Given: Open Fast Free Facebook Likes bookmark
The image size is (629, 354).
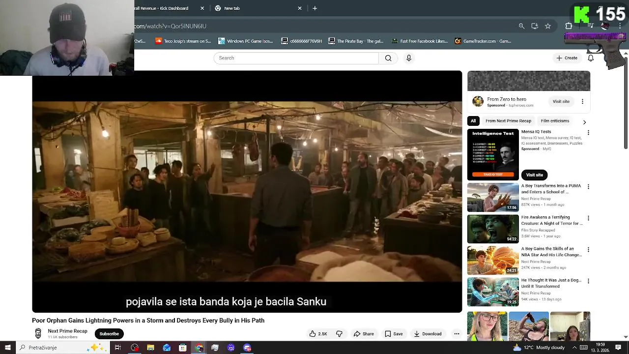Looking at the screenshot, I should point(420,41).
